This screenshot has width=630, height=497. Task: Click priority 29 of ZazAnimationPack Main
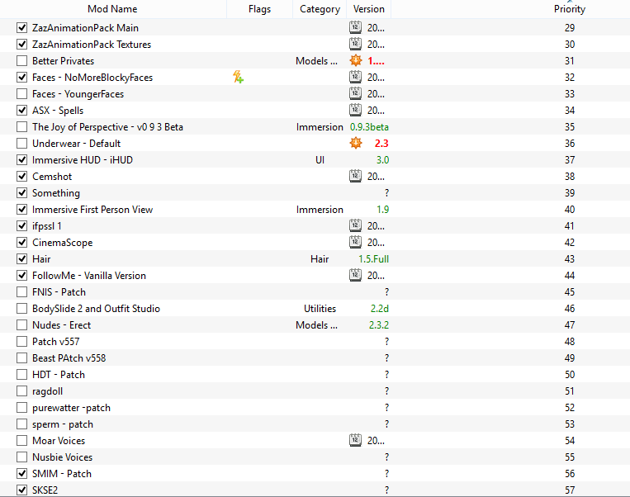pos(570,28)
